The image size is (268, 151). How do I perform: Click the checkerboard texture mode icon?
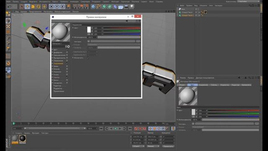[8, 26]
